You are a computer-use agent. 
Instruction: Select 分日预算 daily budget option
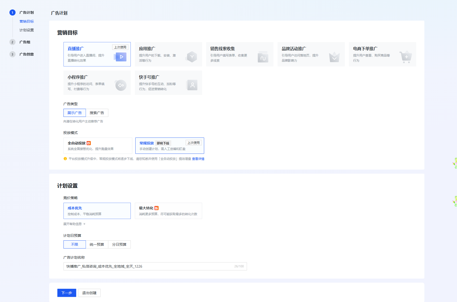coord(119,244)
